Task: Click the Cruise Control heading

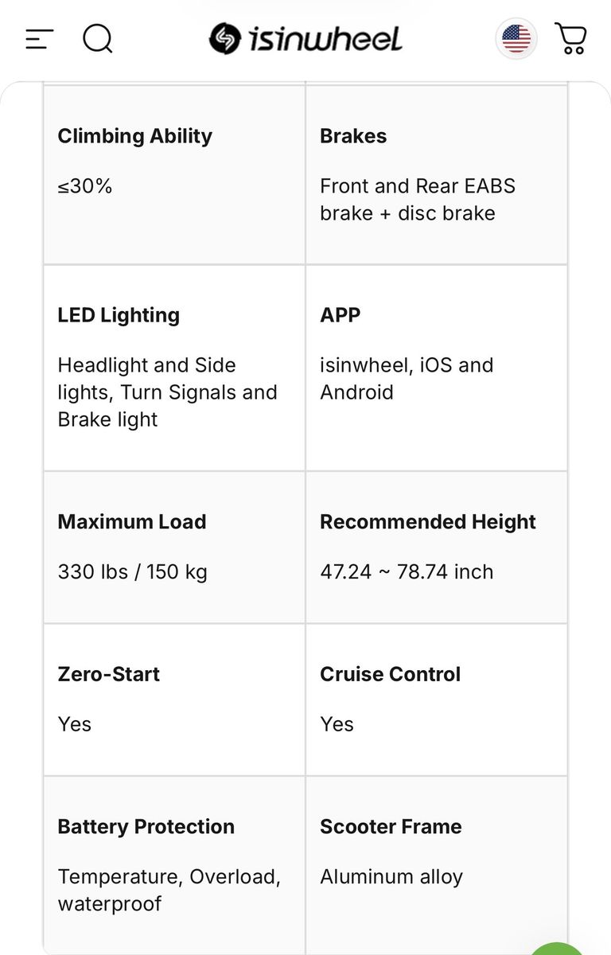Action: coord(390,674)
